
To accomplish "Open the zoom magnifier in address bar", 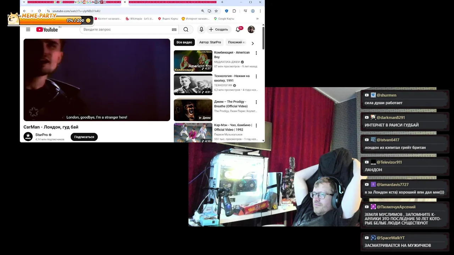I will tap(203, 11).
